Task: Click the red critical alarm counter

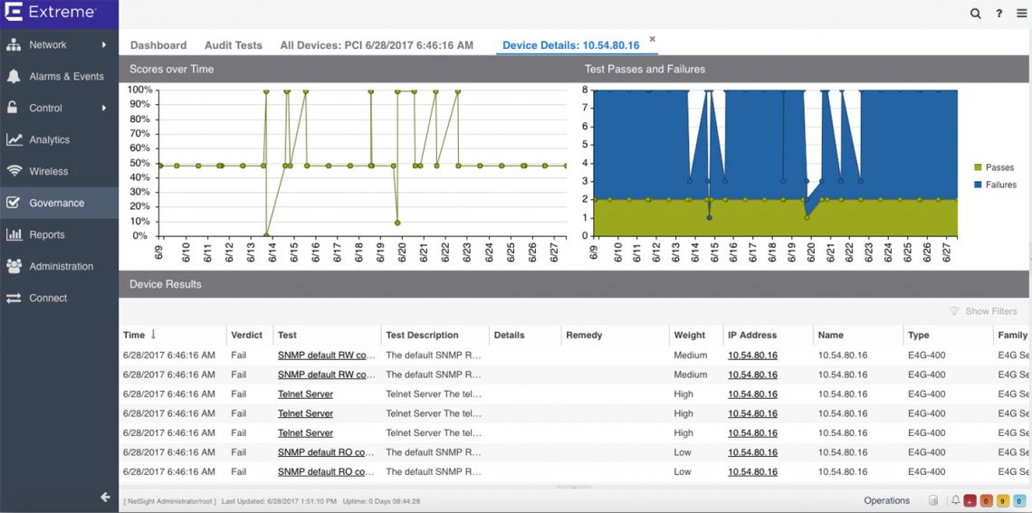Action: [x=970, y=501]
